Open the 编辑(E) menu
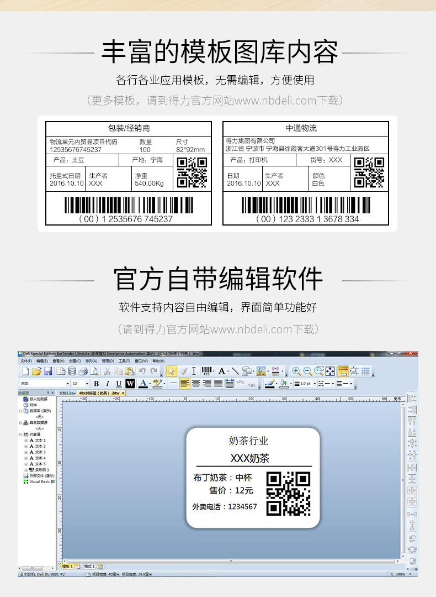This screenshot has height=597, width=436. (42, 360)
